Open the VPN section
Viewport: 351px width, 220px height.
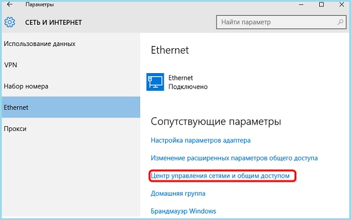pos(71,65)
